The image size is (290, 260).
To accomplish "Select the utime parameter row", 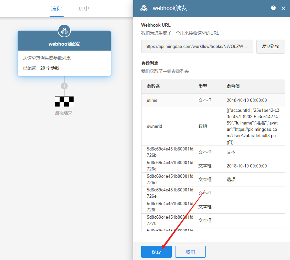I will coord(213,100).
